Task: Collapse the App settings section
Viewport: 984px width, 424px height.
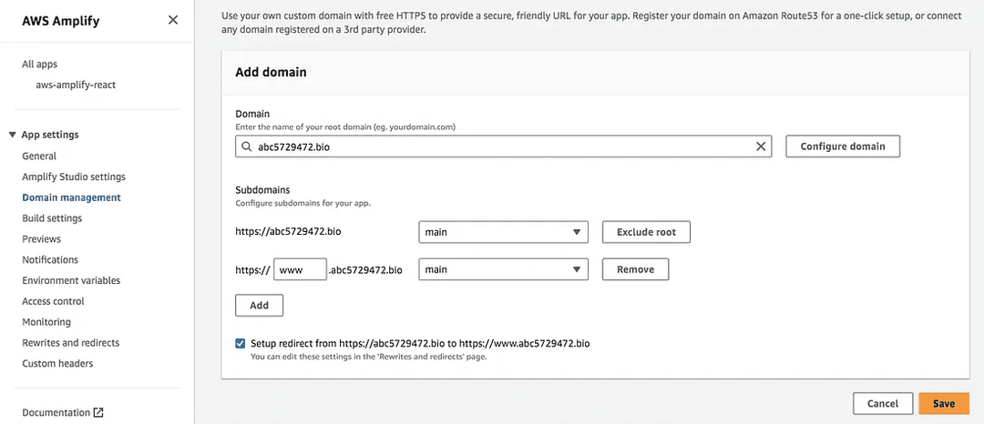Action: pyautogui.click(x=13, y=135)
